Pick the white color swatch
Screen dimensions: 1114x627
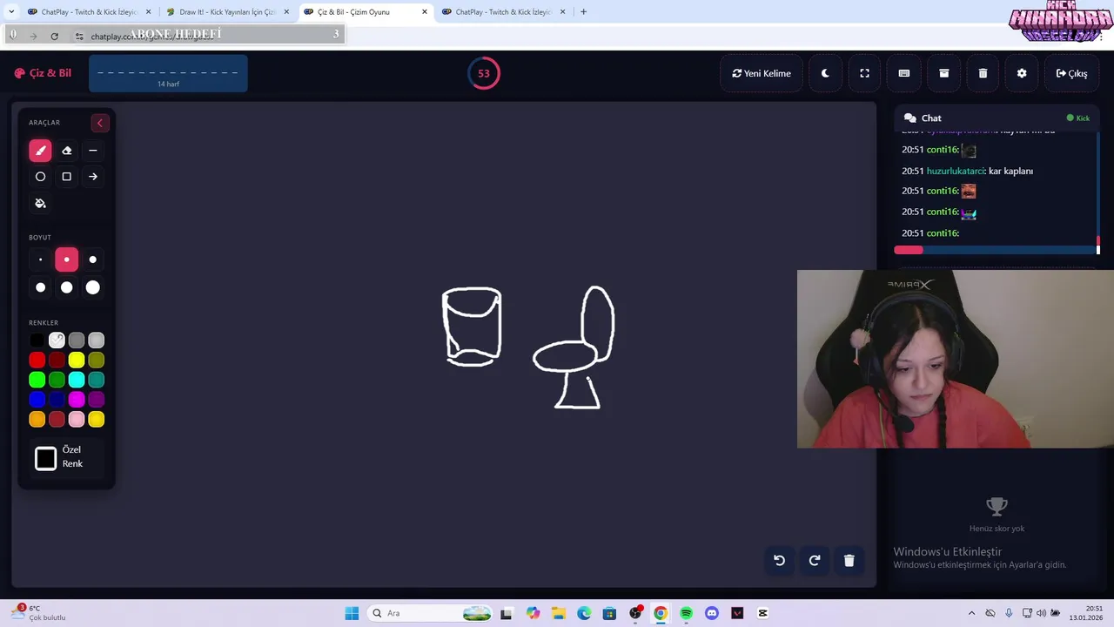point(57,340)
